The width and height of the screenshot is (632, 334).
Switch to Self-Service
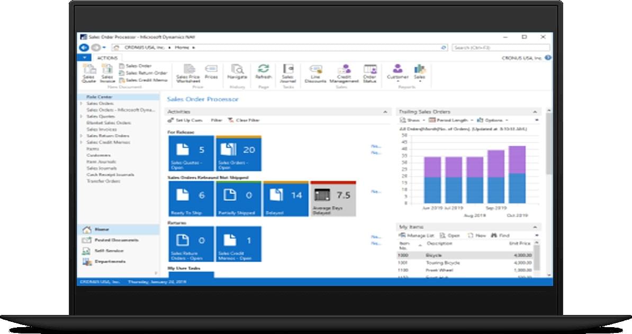pos(119,251)
